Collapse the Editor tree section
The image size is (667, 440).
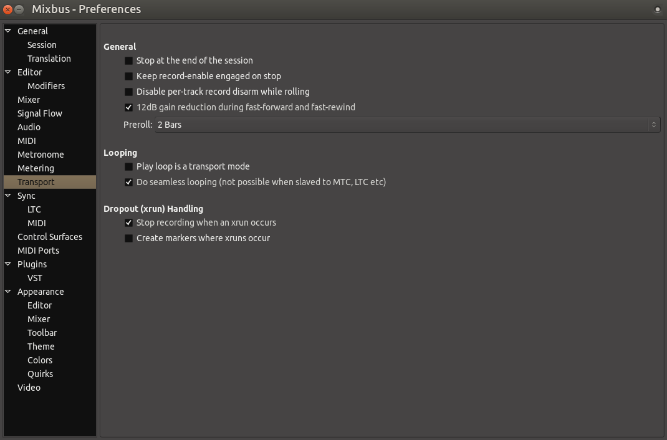click(x=8, y=72)
